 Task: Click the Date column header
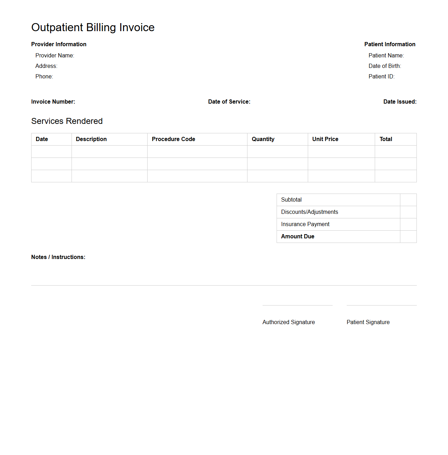pyautogui.click(x=42, y=139)
